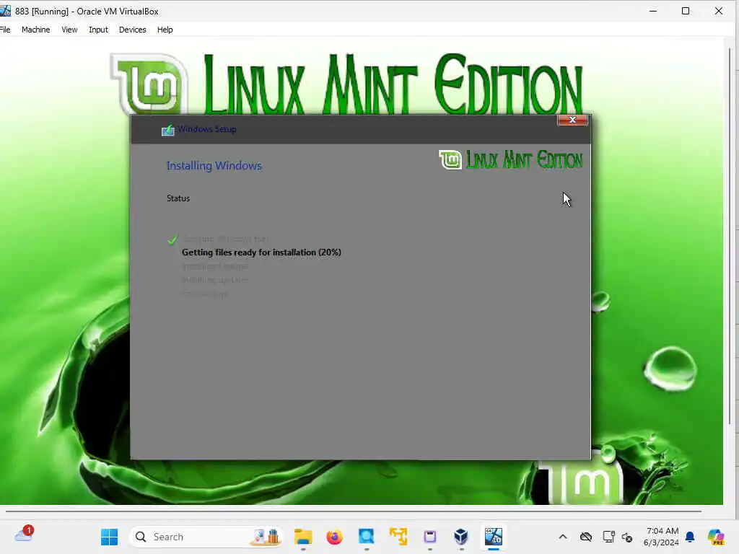Image resolution: width=739 pixels, height=554 pixels.
Task: Click the Status label
Action: (178, 198)
